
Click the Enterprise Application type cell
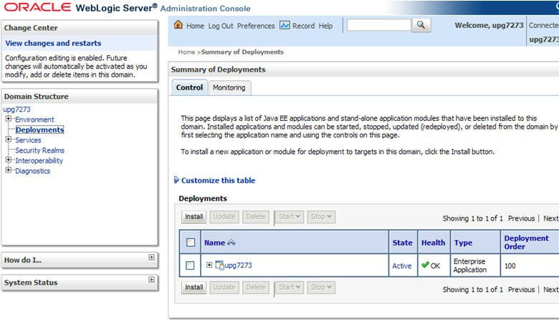pos(470,266)
